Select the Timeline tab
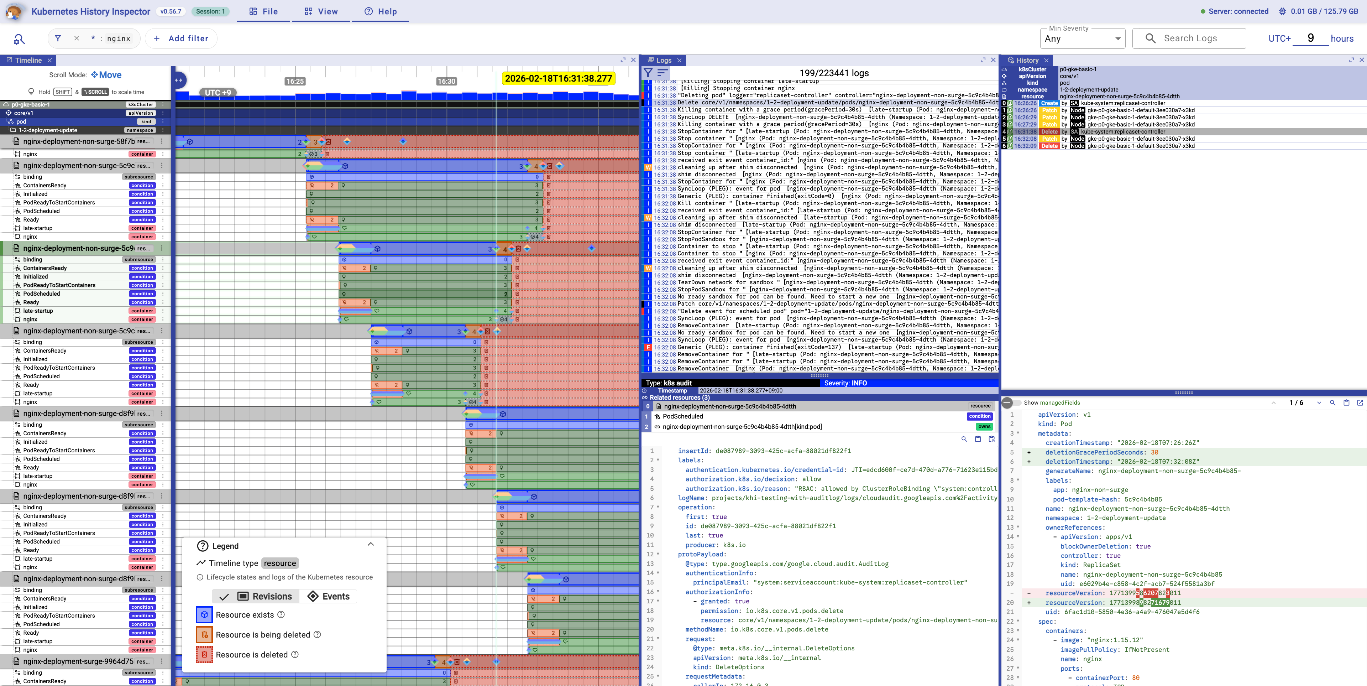The height and width of the screenshot is (686, 1367). tap(28, 60)
